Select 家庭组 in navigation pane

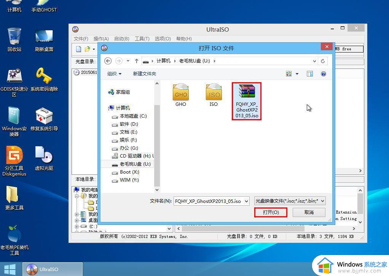pyautogui.click(x=119, y=92)
